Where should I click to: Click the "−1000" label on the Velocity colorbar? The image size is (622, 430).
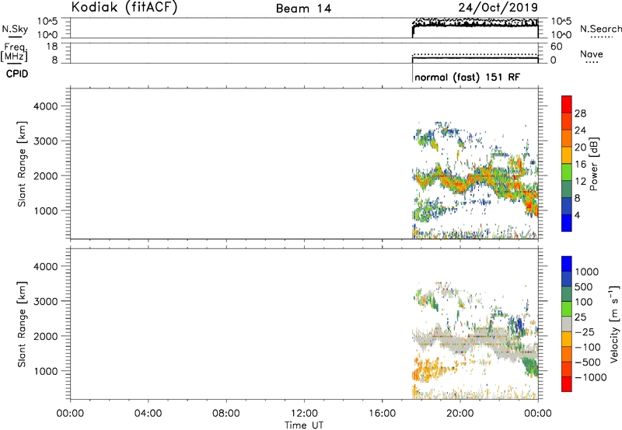click(590, 377)
